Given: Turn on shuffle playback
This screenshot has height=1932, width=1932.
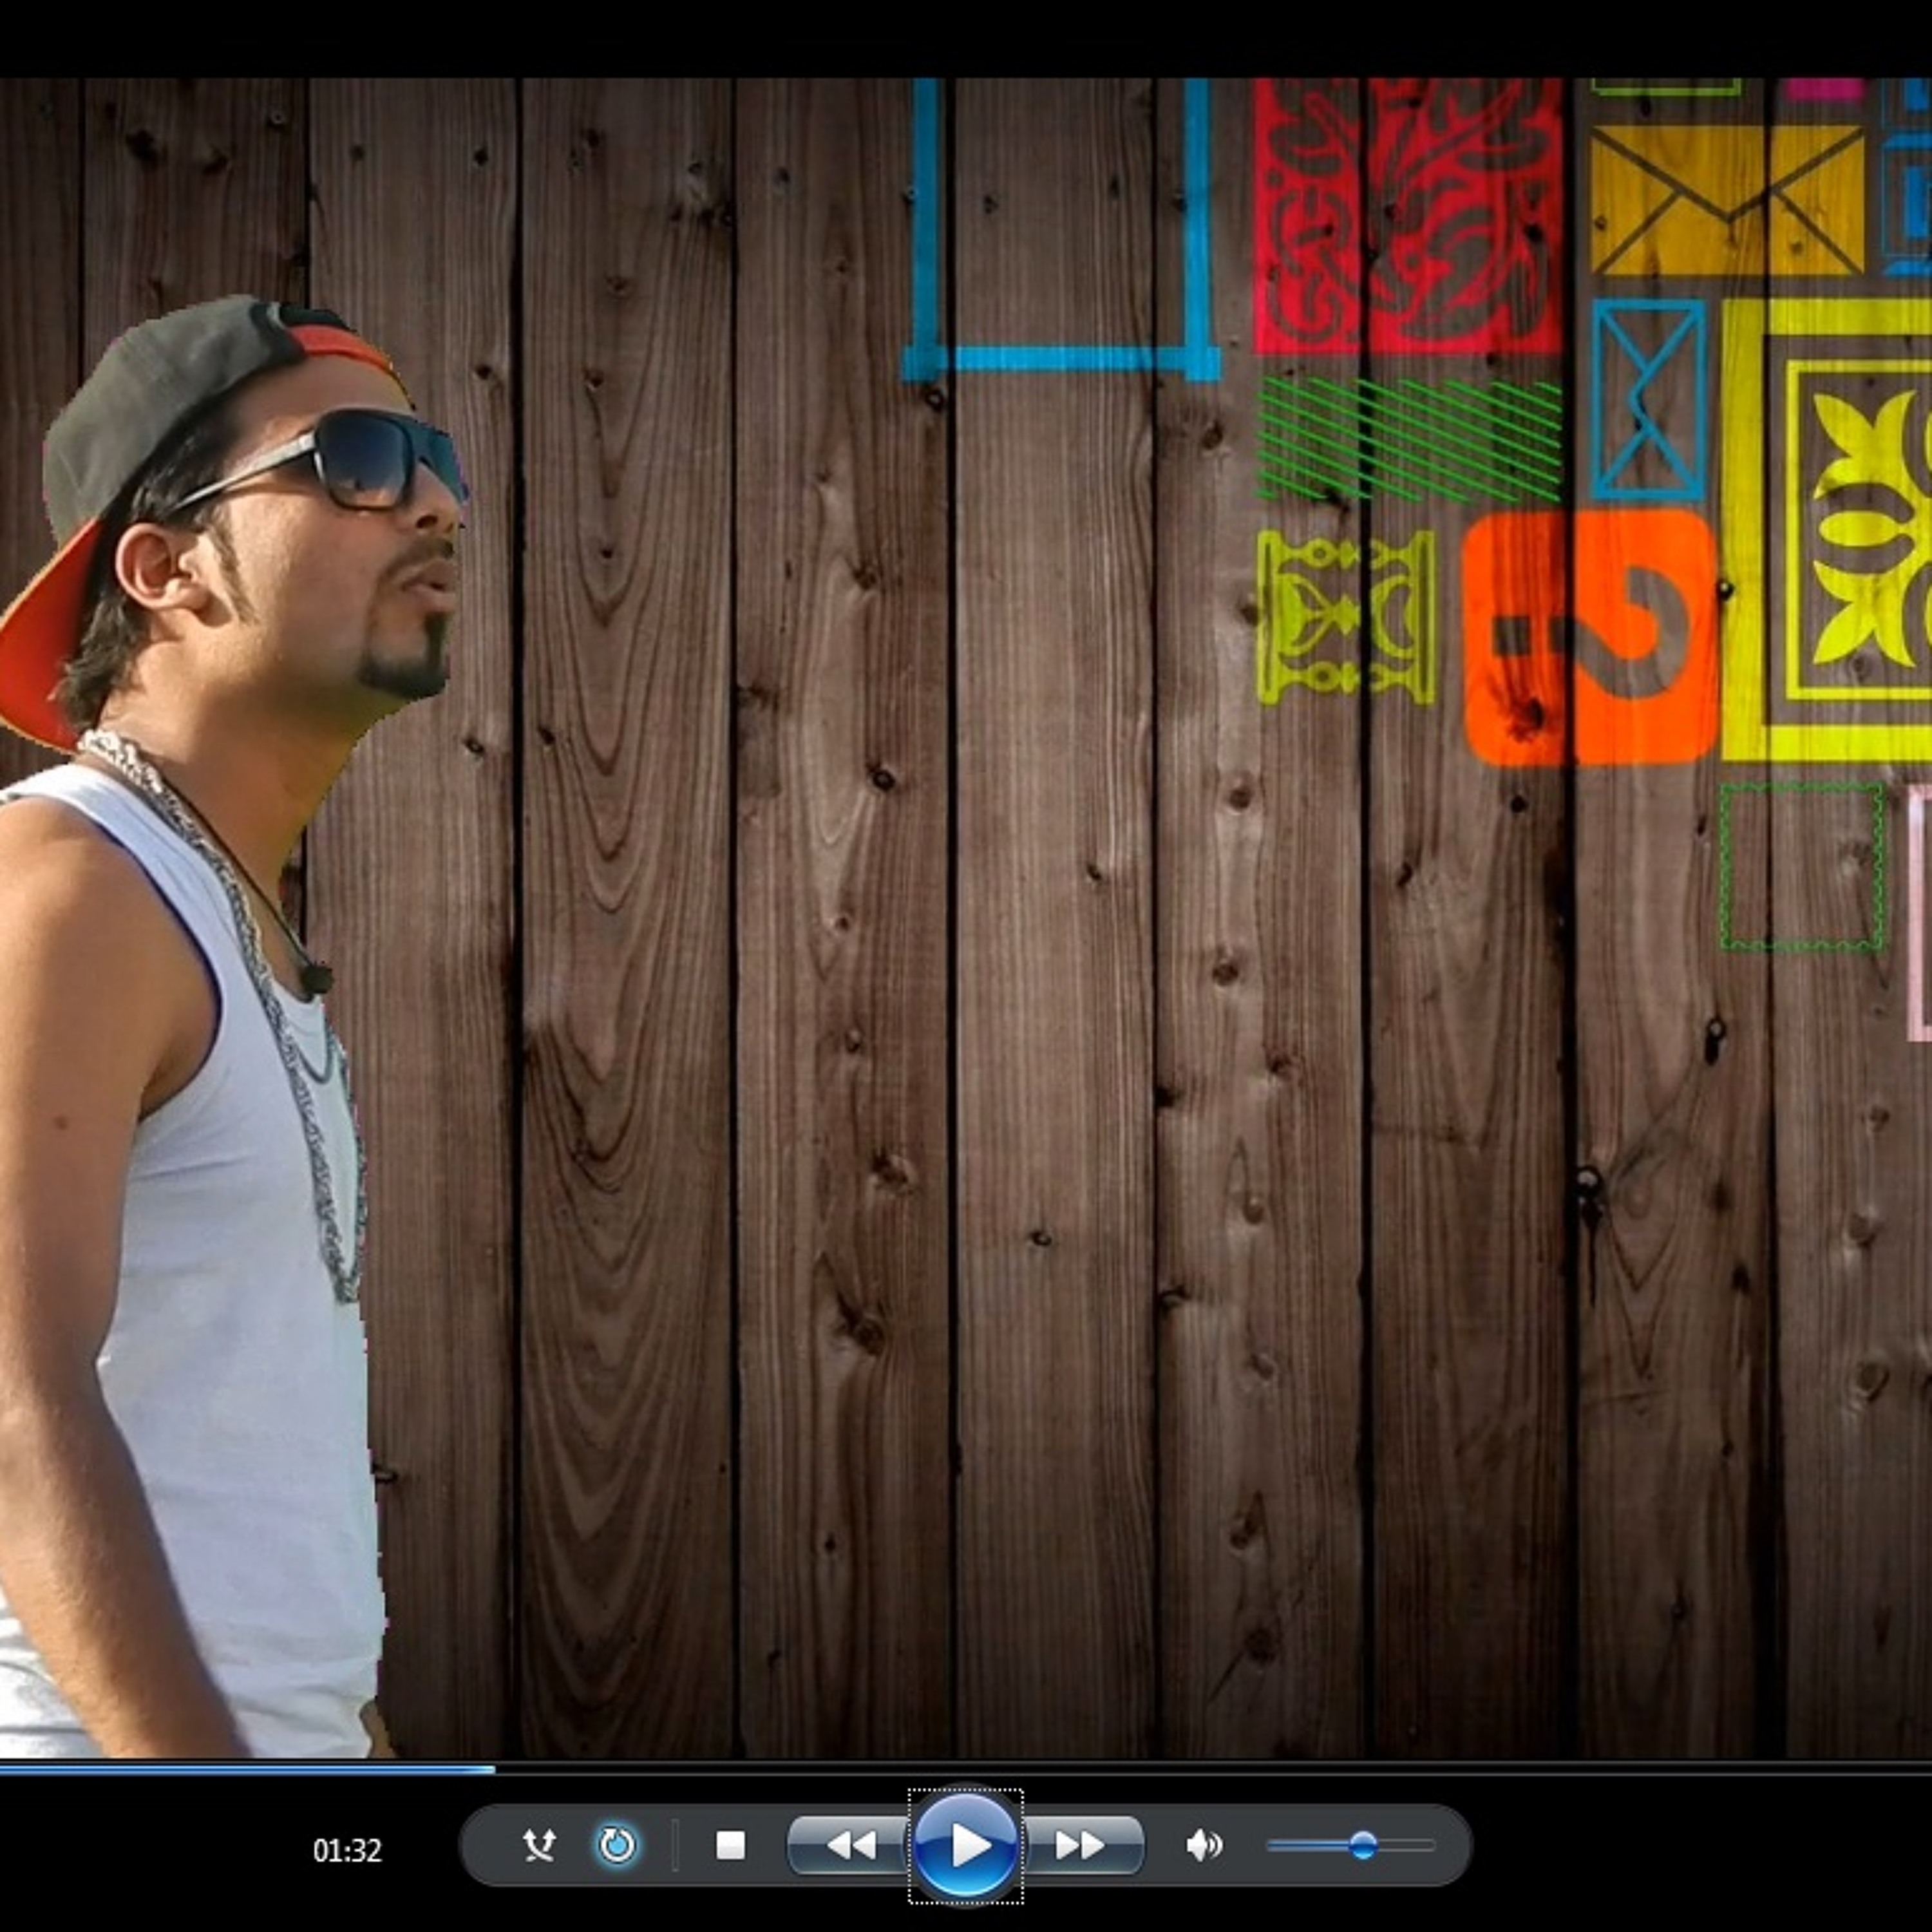Looking at the screenshot, I should click(x=539, y=1845).
